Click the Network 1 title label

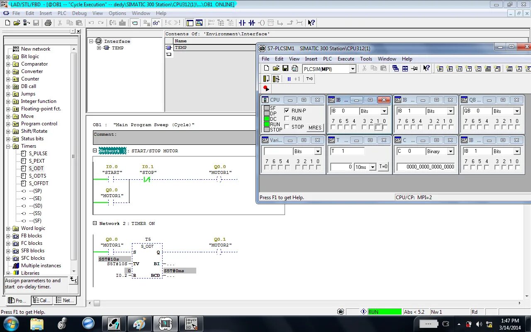tap(112, 151)
